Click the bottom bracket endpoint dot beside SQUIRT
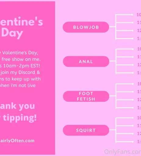Image resolution: width=141 pixels, height=156 pixels. coord(132,142)
